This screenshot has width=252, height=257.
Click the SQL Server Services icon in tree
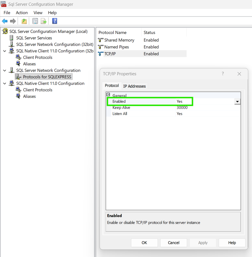pos(11,38)
